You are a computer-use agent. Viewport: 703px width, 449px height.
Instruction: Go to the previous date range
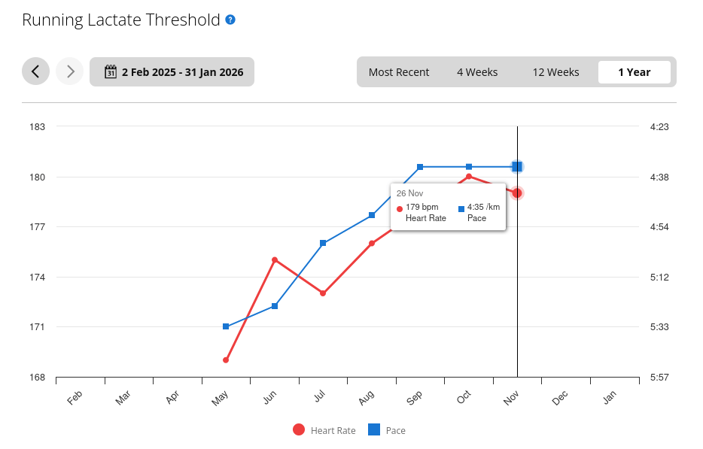pyautogui.click(x=35, y=71)
